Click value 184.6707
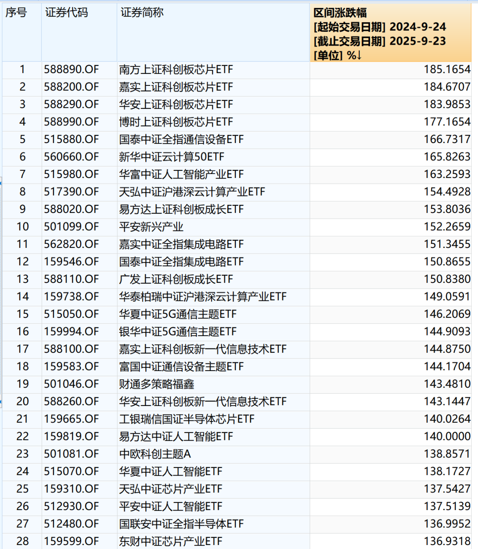 pos(447,87)
